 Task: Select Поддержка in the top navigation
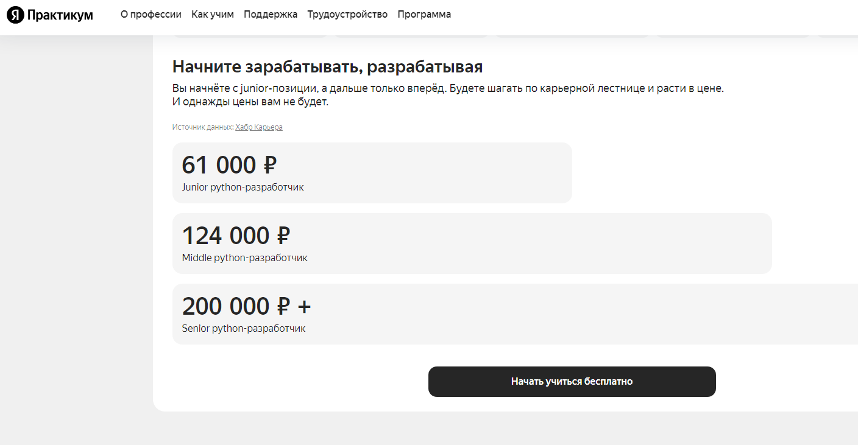(271, 15)
